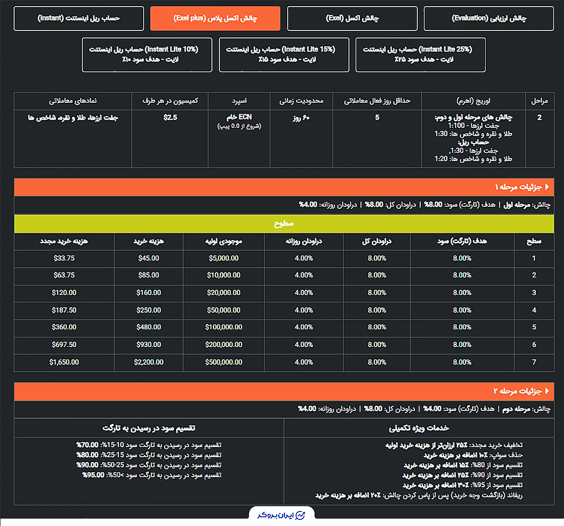Collapse the stage 2 details arrow
The width and height of the screenshot is (564, 526).
(547, 391)
